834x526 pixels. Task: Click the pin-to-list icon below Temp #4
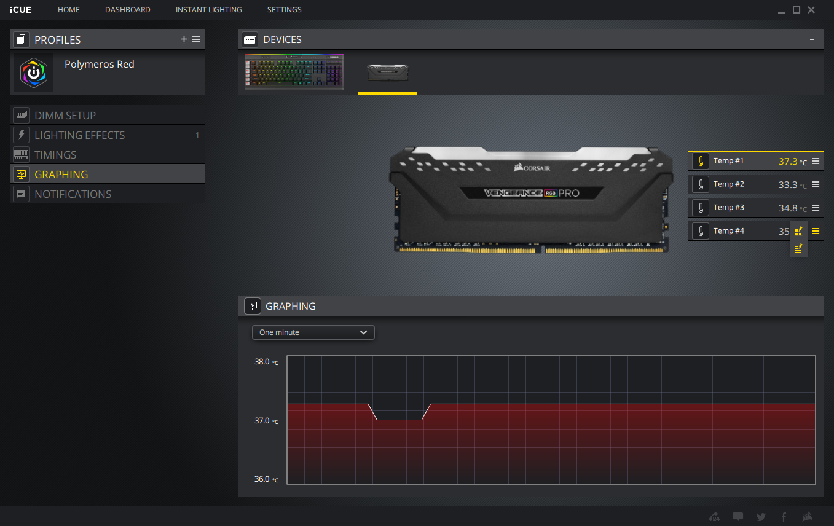[798, 248]
